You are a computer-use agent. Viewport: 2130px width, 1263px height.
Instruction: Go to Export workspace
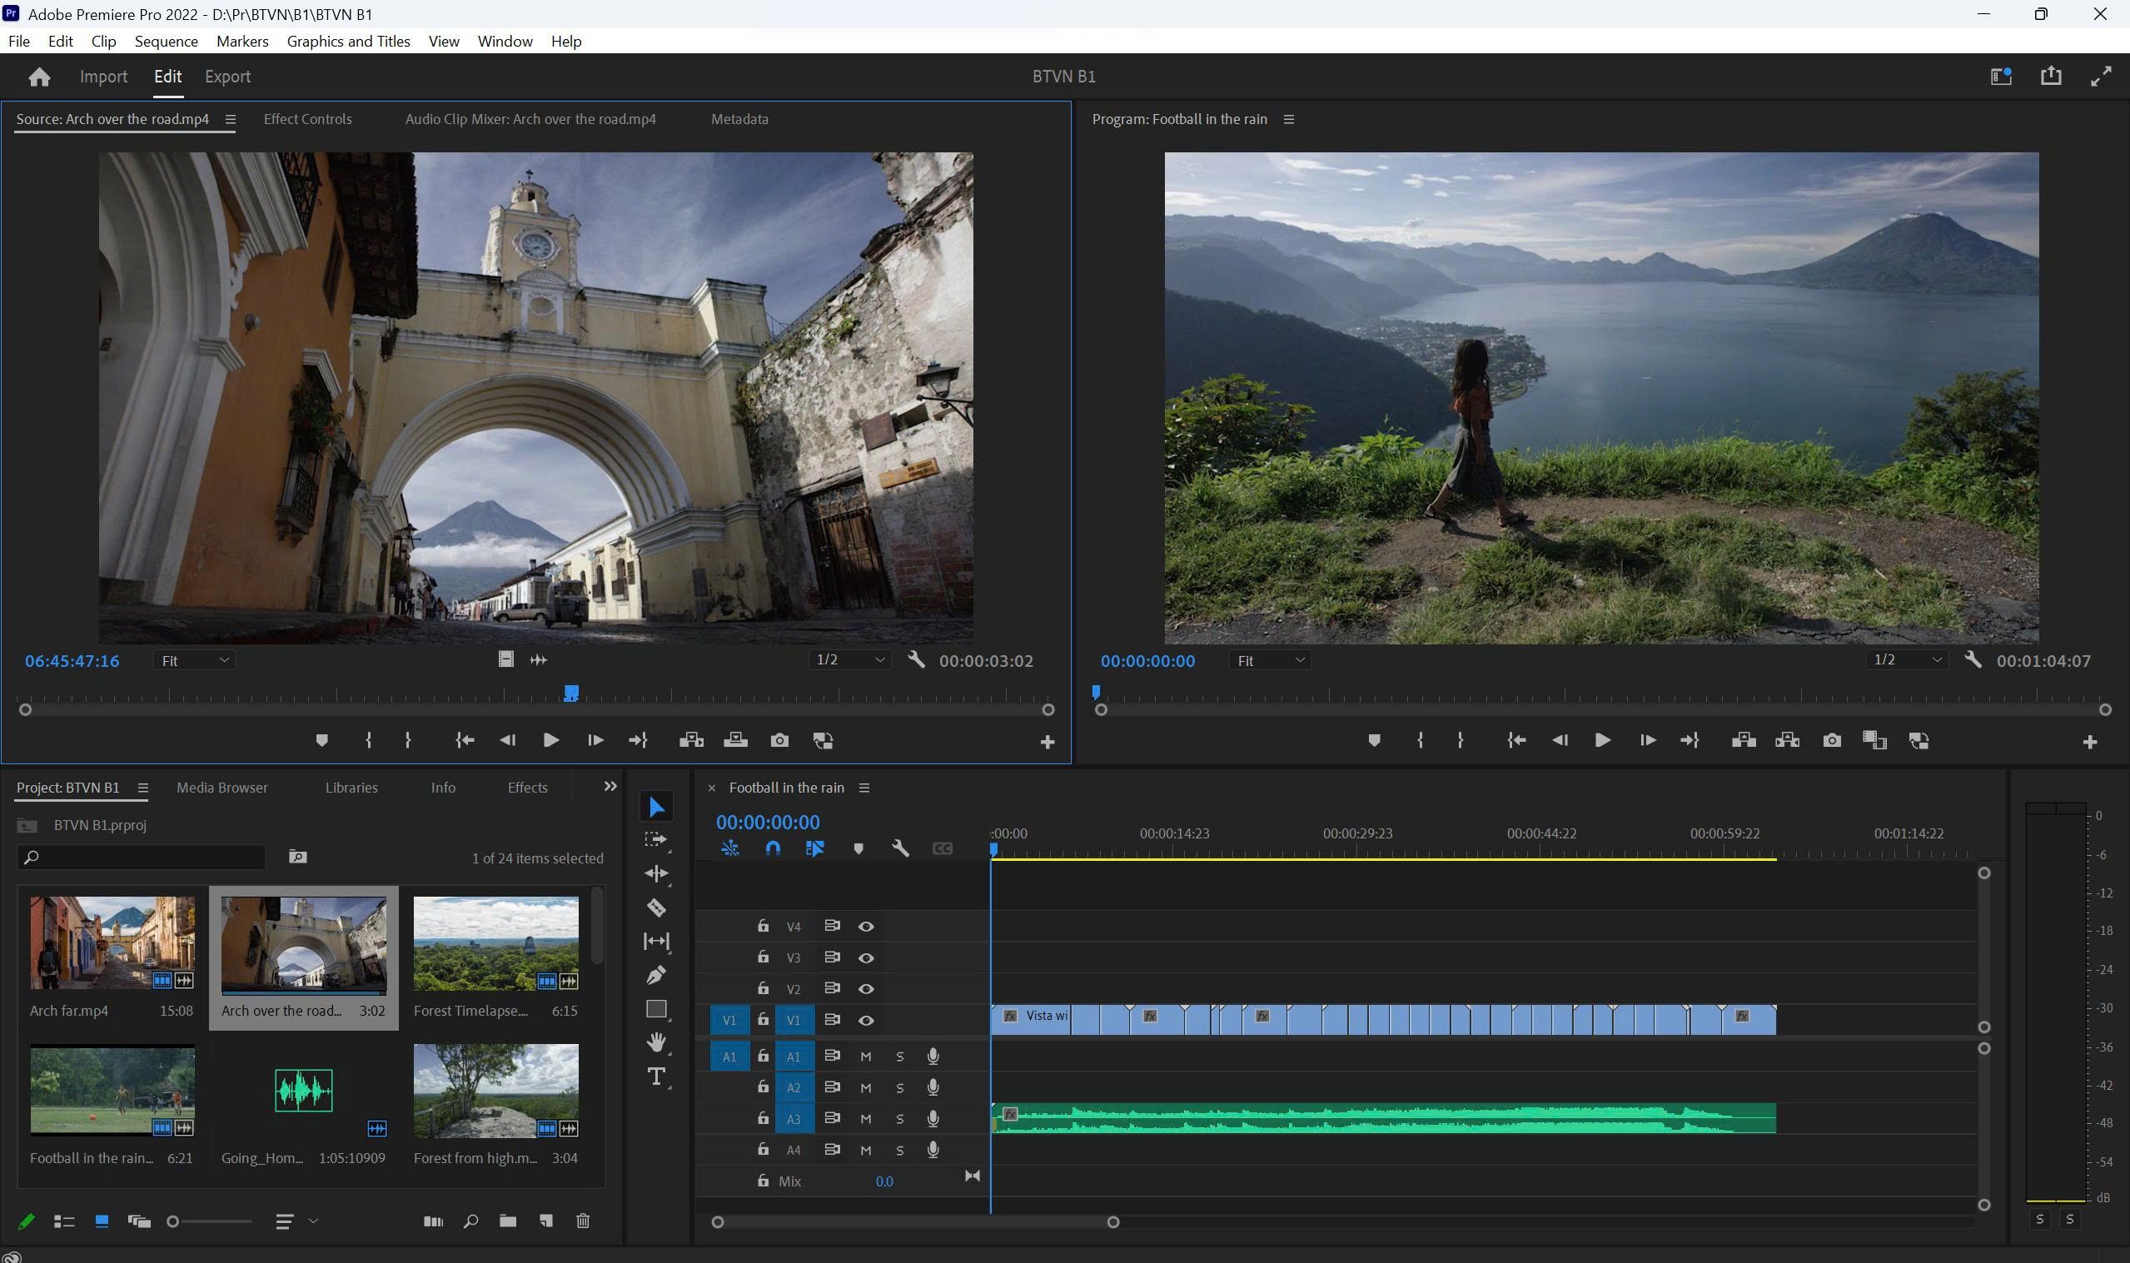pos(227,77)
